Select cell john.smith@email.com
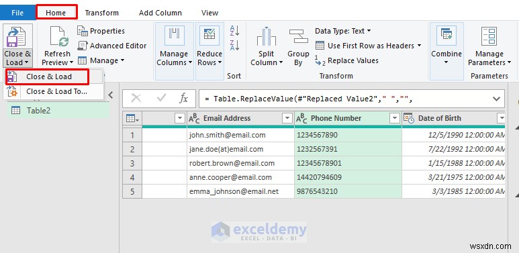The height and width of the screenshot is (253, 519). pyautogui.click(x=240, y=135)
